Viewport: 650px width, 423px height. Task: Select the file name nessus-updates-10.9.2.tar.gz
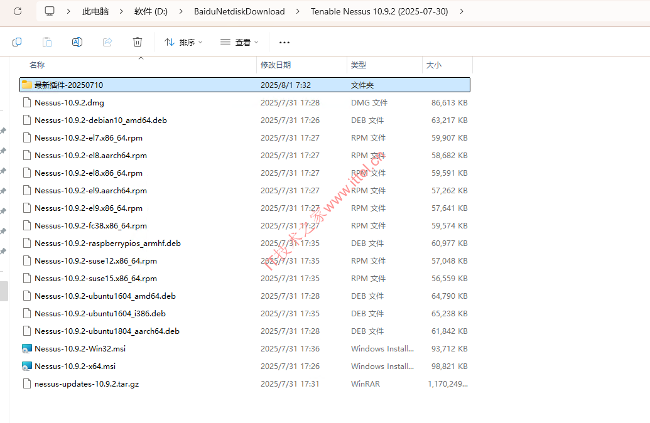click(87, 384)
